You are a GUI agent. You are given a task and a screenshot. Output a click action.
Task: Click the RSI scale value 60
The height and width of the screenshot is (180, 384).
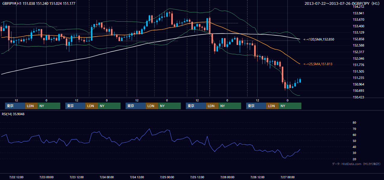[354, 135]
